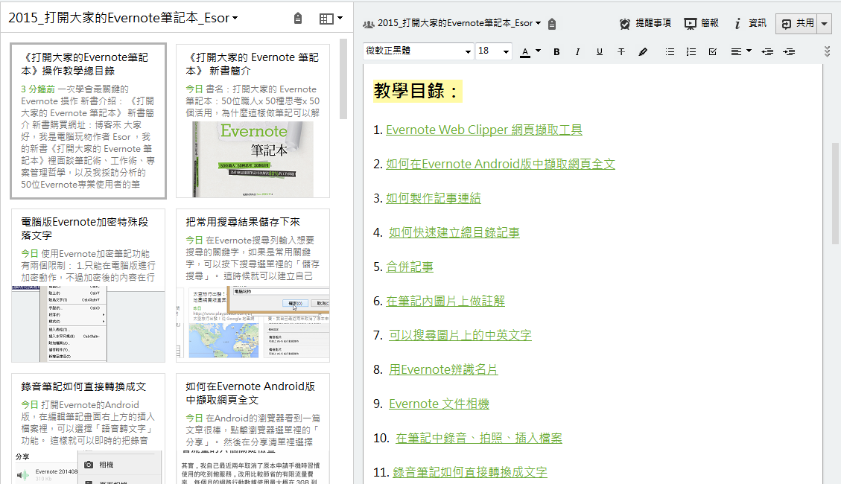Expand the font color picker arrow
Viewport: 841px width, 484px height.
pyautogui.click(x=538, y=51)
